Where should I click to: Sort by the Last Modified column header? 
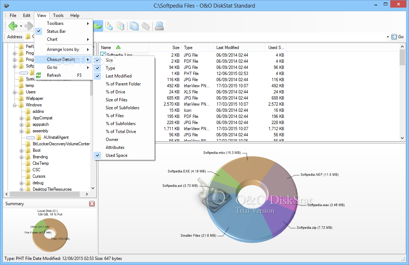click(x=239, y=48)
